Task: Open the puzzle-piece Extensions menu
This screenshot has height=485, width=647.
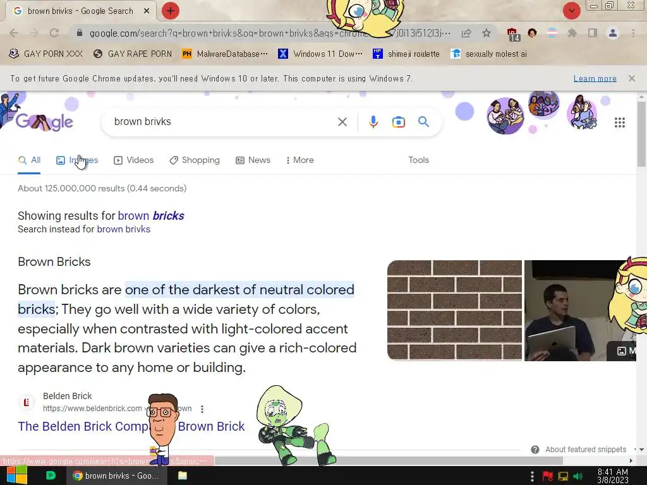Action: (572, 33)
